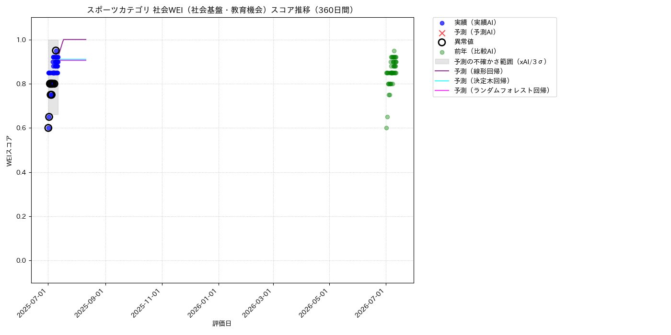The width and height of the screenshot is (671, 335).
Task: Click the purple linear regression line at 1.0
Action: tap(75, 39)
